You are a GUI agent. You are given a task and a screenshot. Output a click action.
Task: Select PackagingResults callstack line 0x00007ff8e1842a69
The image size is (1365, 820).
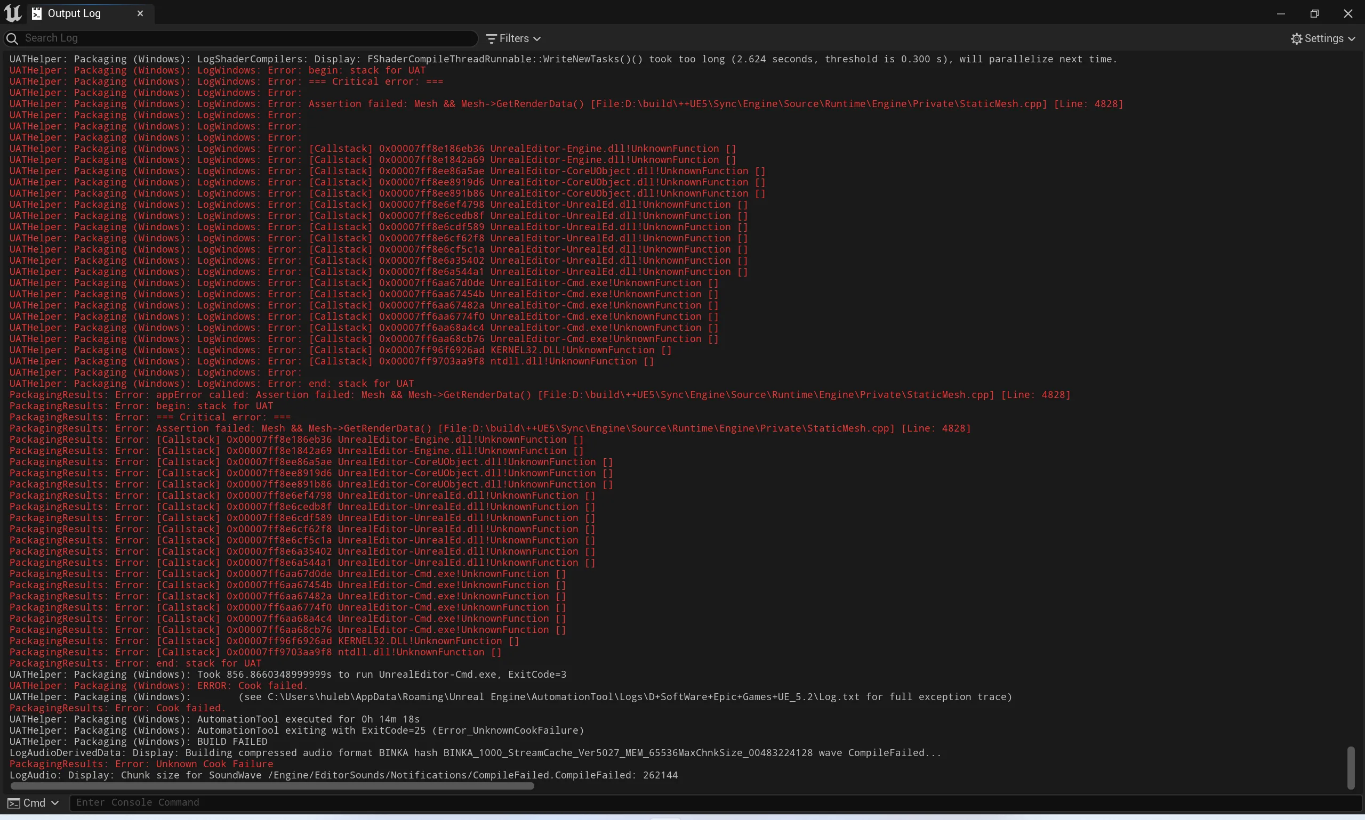[x=296, y=450]
